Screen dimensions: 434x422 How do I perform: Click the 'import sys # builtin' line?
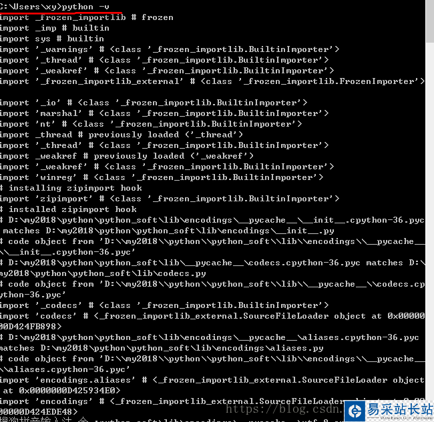click(52, 39)
